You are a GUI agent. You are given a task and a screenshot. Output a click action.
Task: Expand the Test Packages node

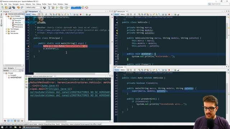click(x=6, y=29)
